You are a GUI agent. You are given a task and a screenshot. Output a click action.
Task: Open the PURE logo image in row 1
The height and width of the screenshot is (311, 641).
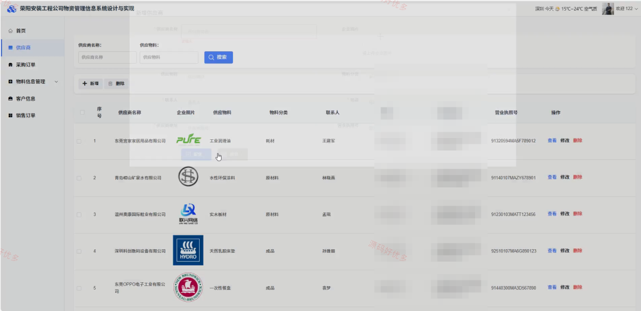[188, 139]
